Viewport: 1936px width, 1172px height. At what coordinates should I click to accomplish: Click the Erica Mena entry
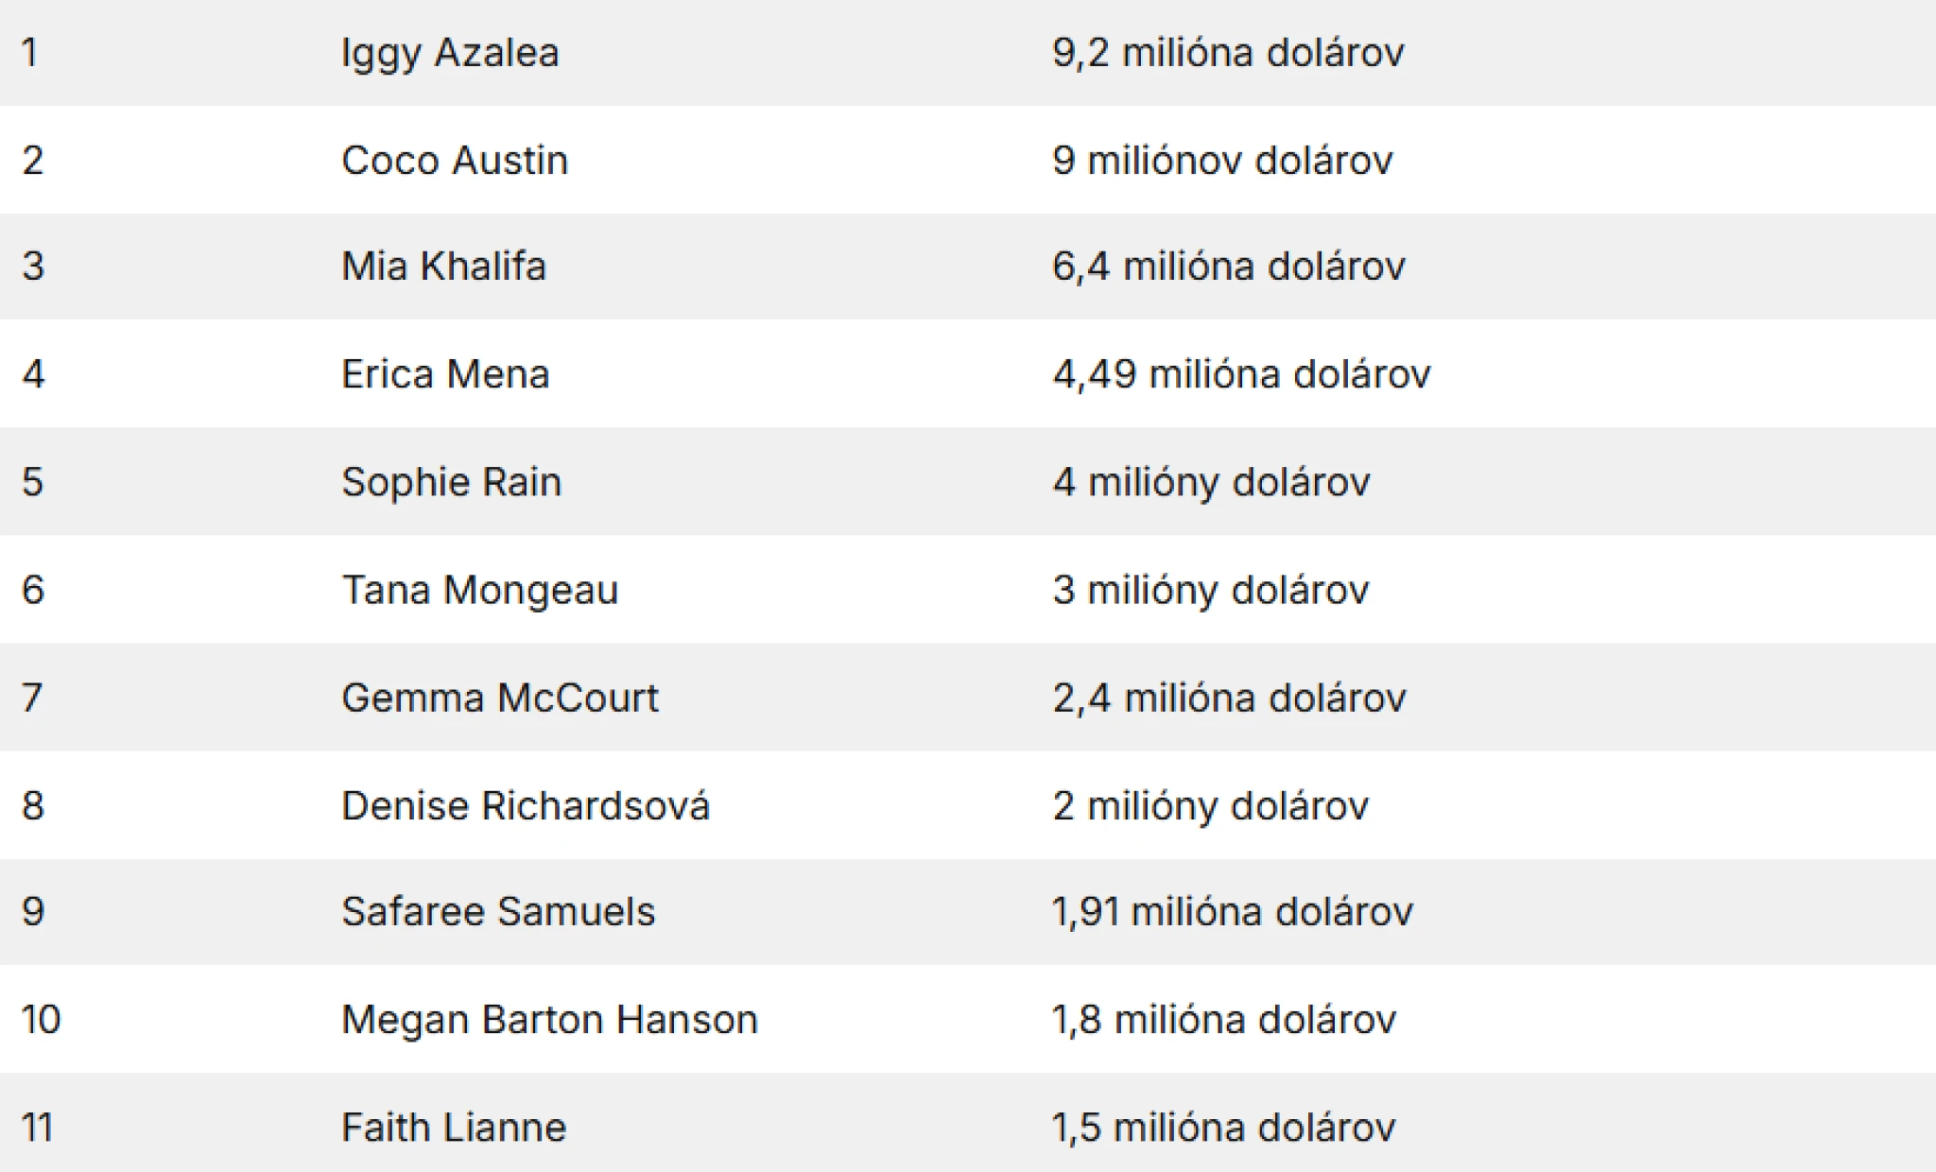coord(445,374)
